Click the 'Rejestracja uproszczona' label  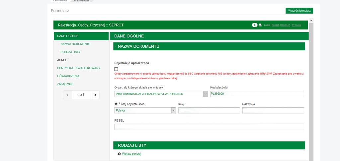pyautogui.click(x=131, y=63)
